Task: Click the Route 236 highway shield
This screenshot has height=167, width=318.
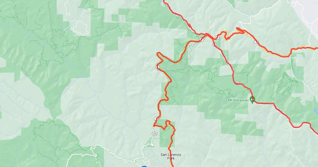Action: click(155, 134)
